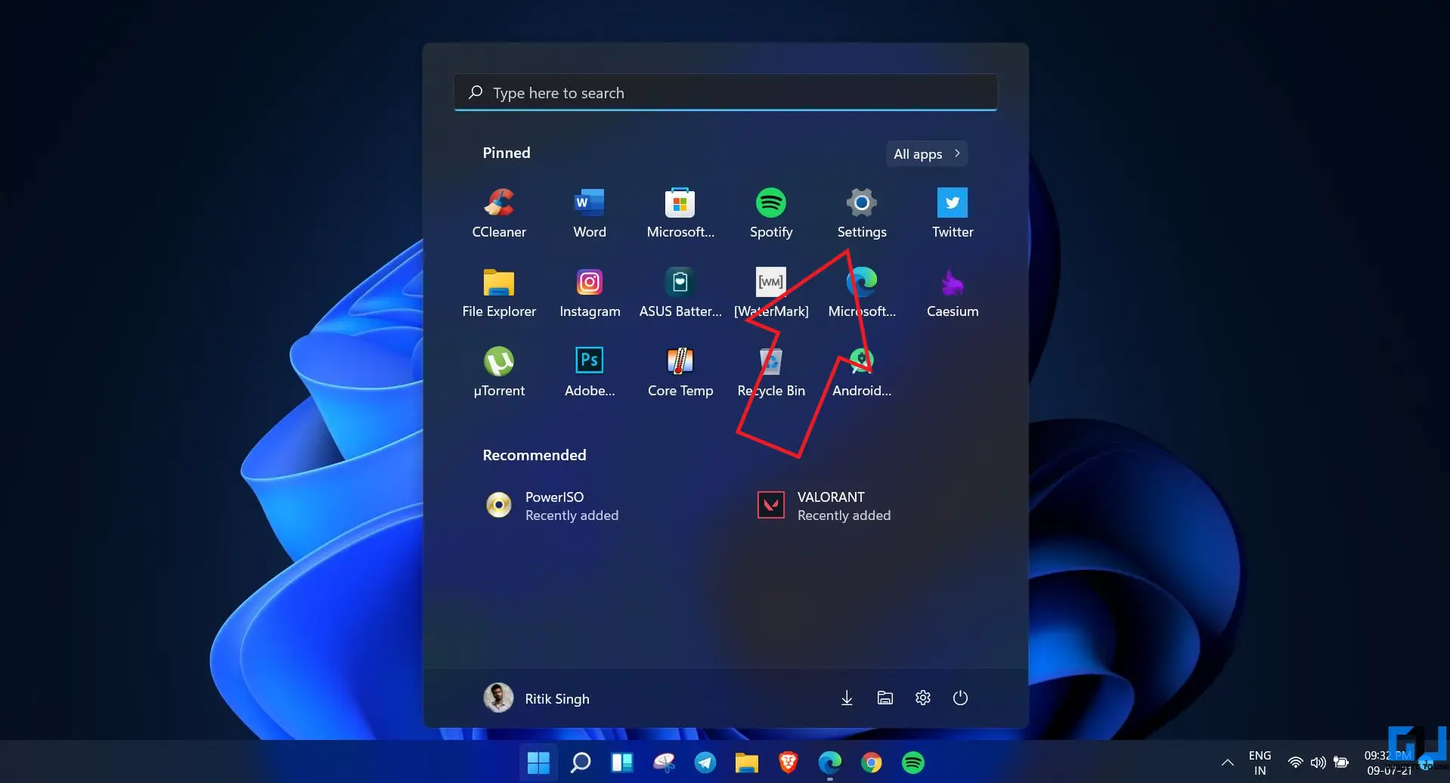
Task: Launch Google Chrome from taskbar
Action: 872,763
